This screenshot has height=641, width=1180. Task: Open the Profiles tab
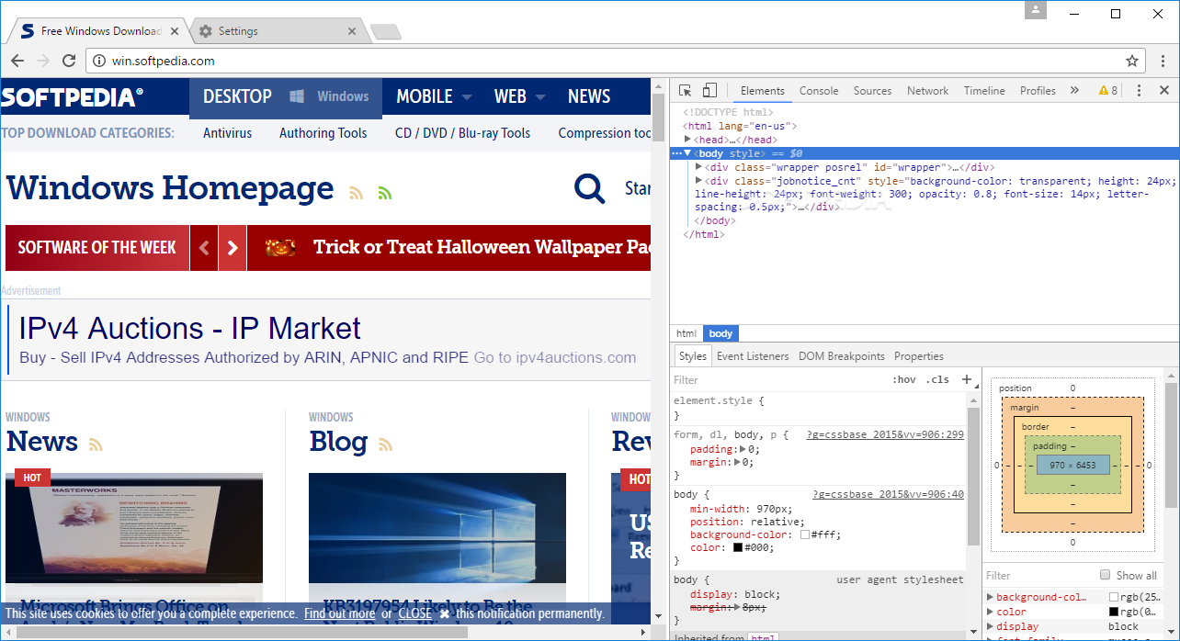[1038, 91]
